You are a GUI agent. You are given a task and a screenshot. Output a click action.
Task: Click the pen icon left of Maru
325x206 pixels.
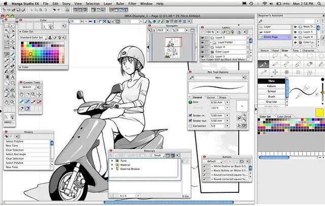coord(191,78)
